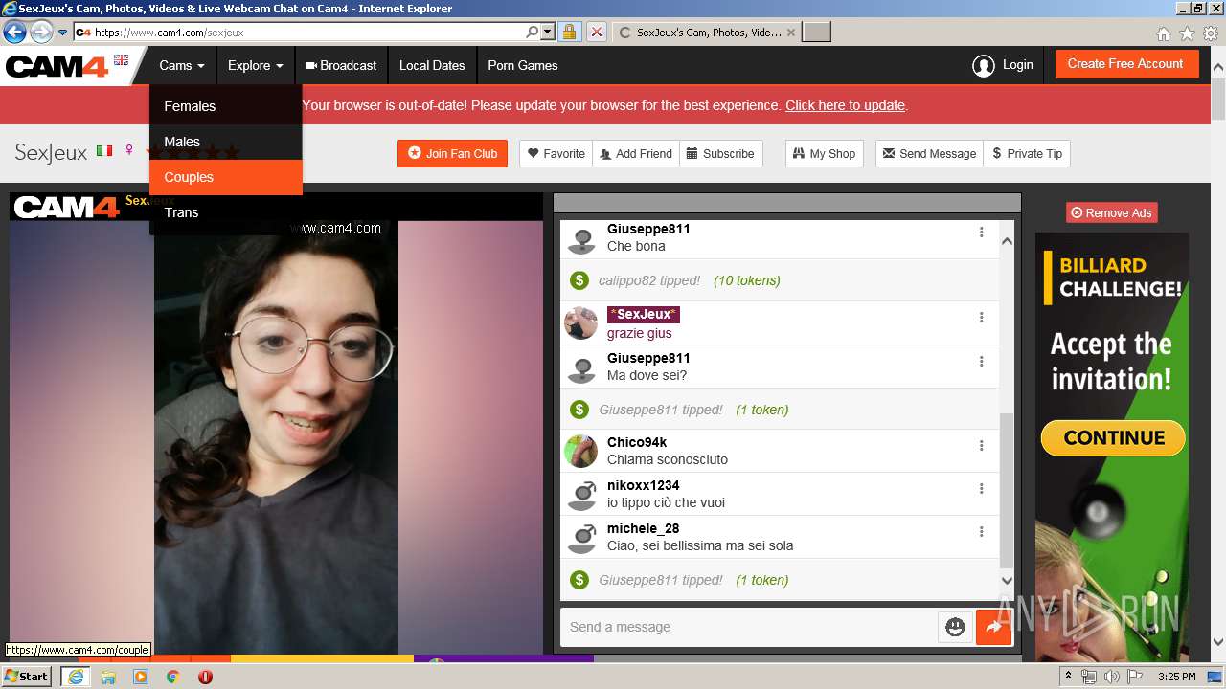Go back with IE back arrow
The width and height of the screenshot is (1226, 689).
point(14,32)
